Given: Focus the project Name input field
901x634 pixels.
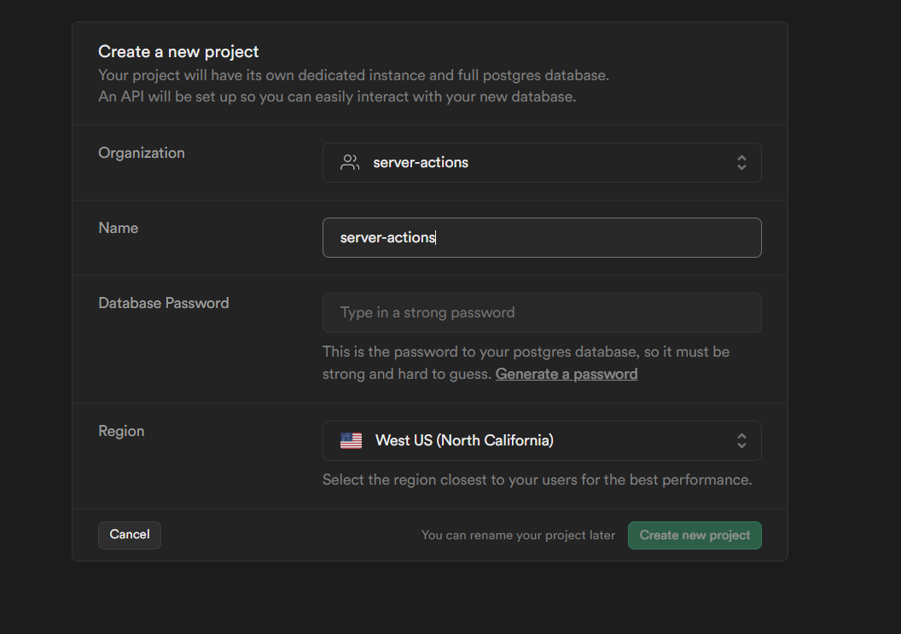Looking at the screenshot, I should (x=542, y=237).
